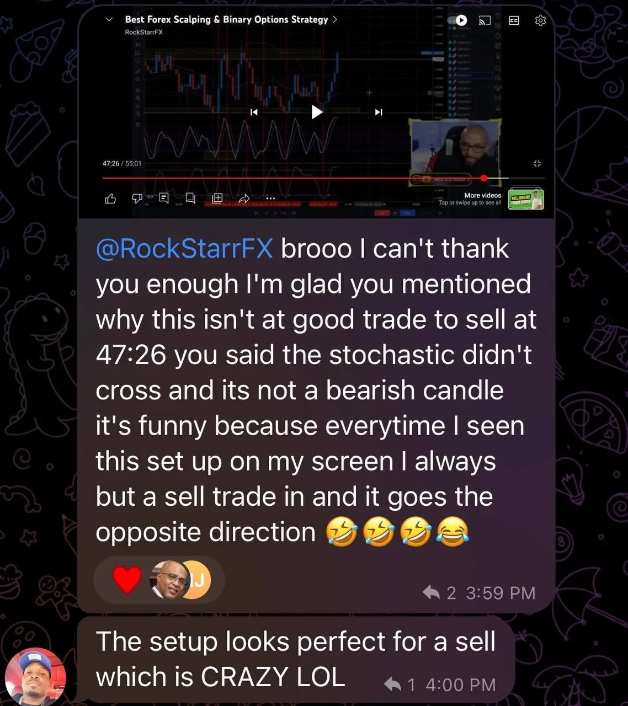Seek using red progress bar handle
The width and height of the screenshot is (628, 706).
(484, 178)
